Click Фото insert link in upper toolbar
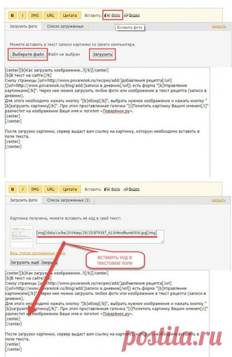Viewport: 232px width, 357px height. point(115,15)
